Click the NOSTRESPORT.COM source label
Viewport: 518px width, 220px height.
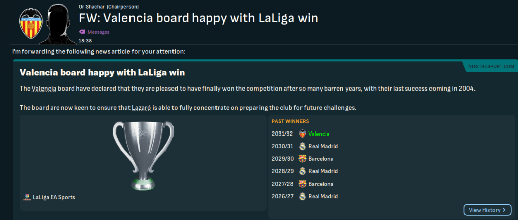pos(491,66)
